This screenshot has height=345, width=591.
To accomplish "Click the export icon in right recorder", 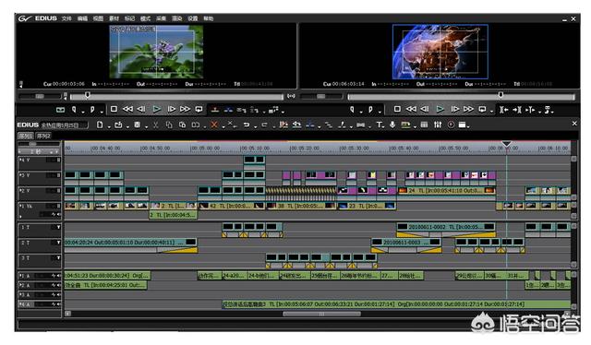I will pos(548,110).
